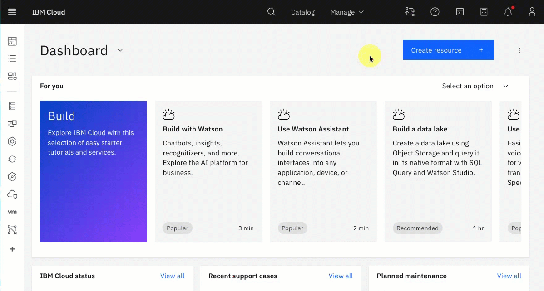
Task: Go to Dashboard from sidebar icon
Action: pyautogui.click(x=12, y=41)
